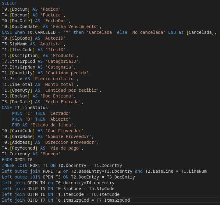
Task: Click the 'Cerrado' string in the CASE block
Action: 60,113
